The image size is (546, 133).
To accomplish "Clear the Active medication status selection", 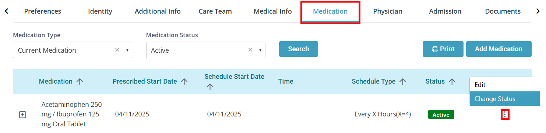I will tap(250, 50).
